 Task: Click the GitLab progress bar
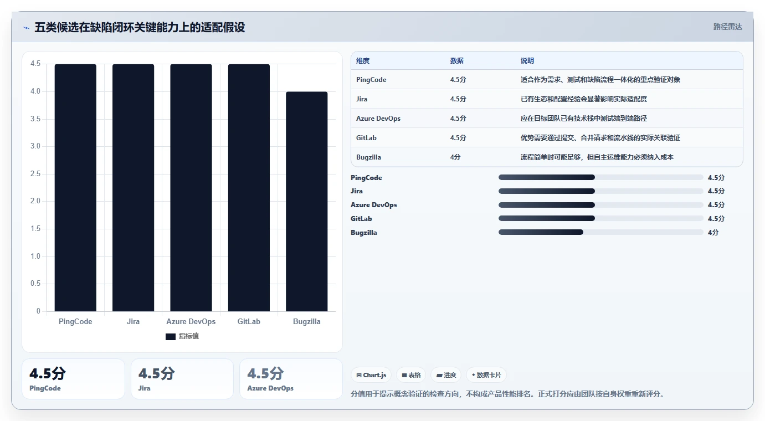point(601,219)
